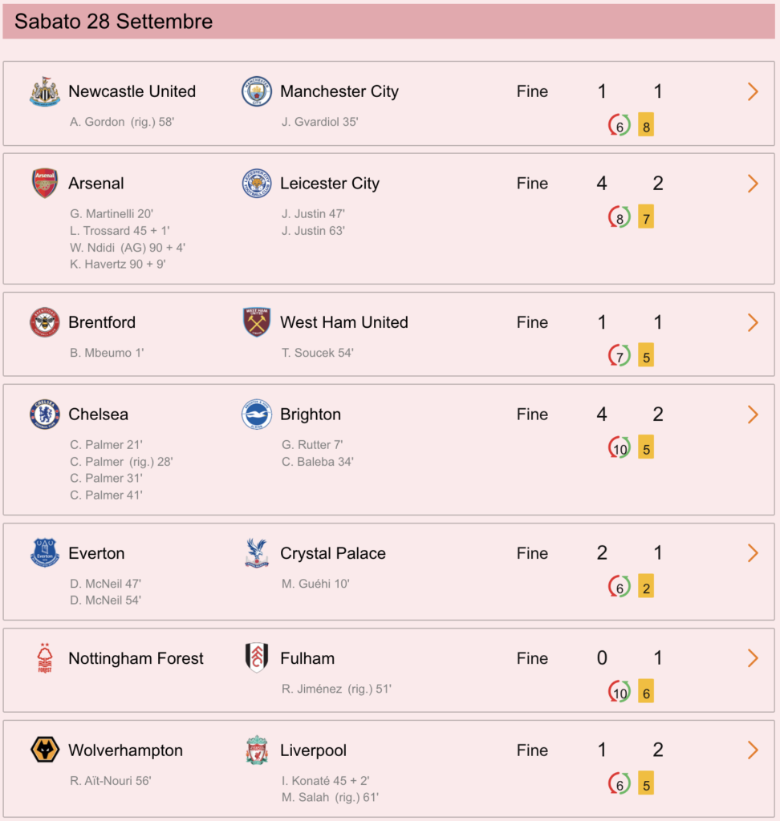The height and width of the screenshot is (821, 780).
Task: Open Nottingham Forest vs Fulham arrow
Action: (753, 658)
